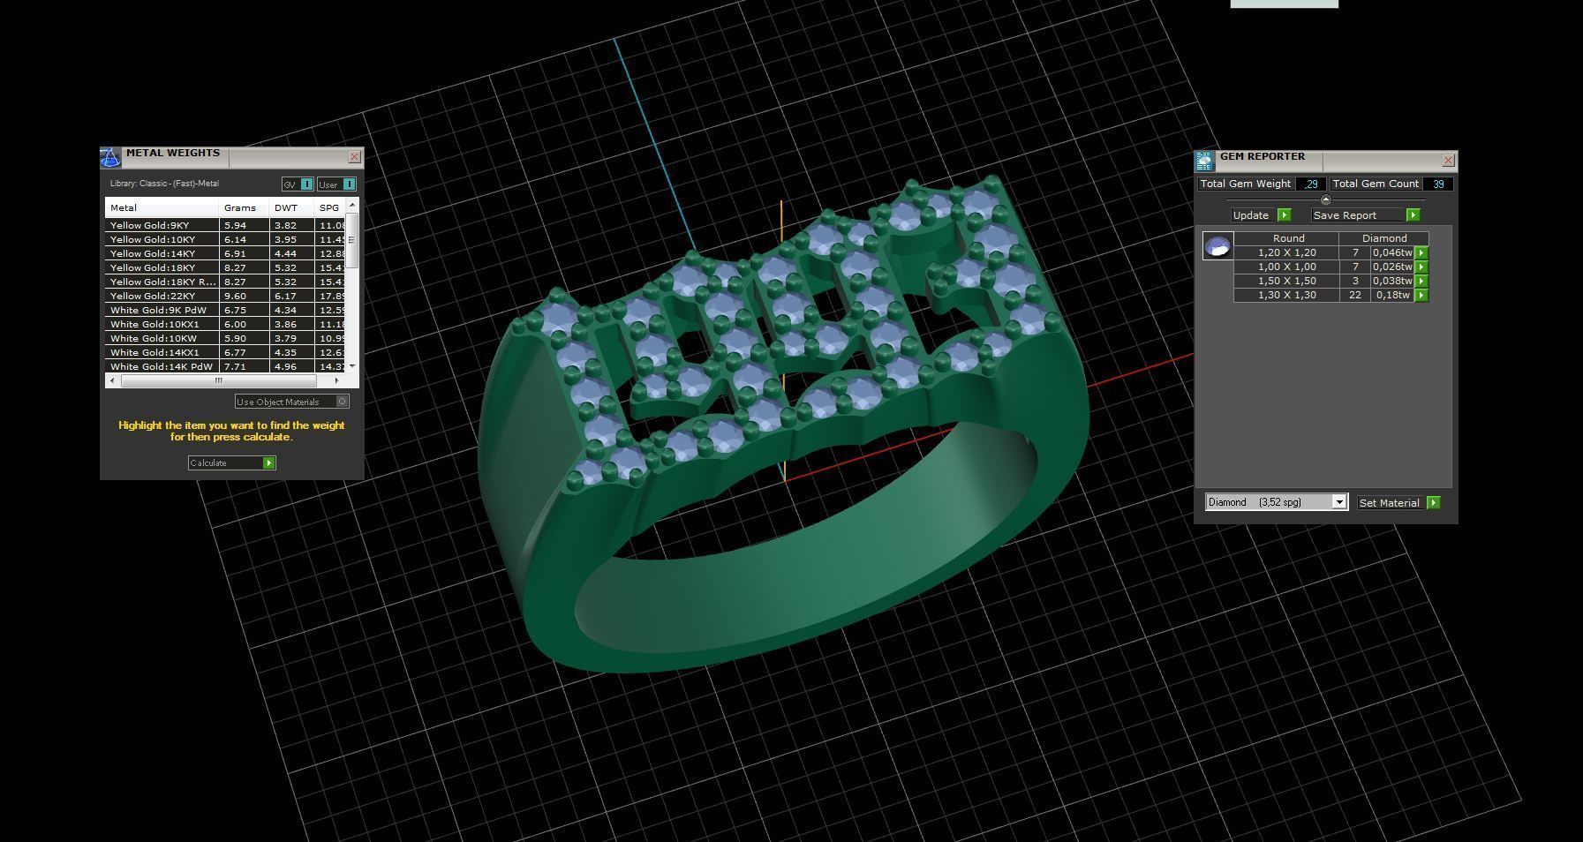The width and height of the screenshot is (1583, 842).
Task: Click the metal list scroll-left arrow
Action: pyautogui.click(x=112, y=381)
